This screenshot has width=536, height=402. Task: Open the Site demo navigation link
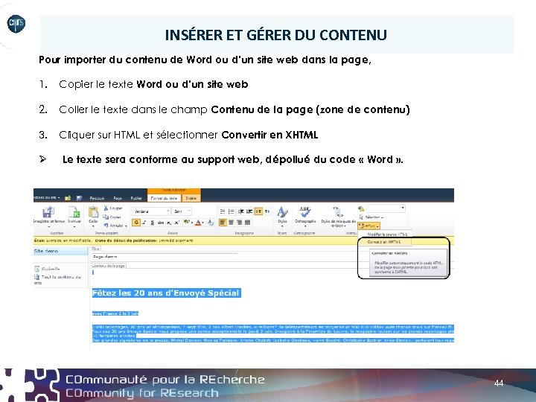60,251
